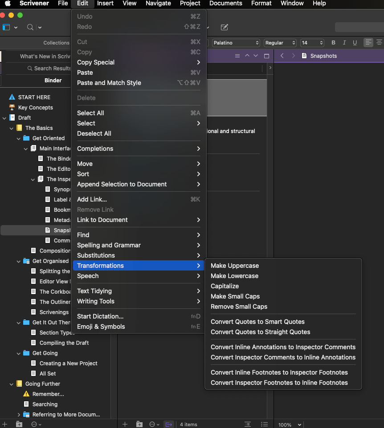
Task: Collapse The Basics folder
Action: (x=12, y=128)
